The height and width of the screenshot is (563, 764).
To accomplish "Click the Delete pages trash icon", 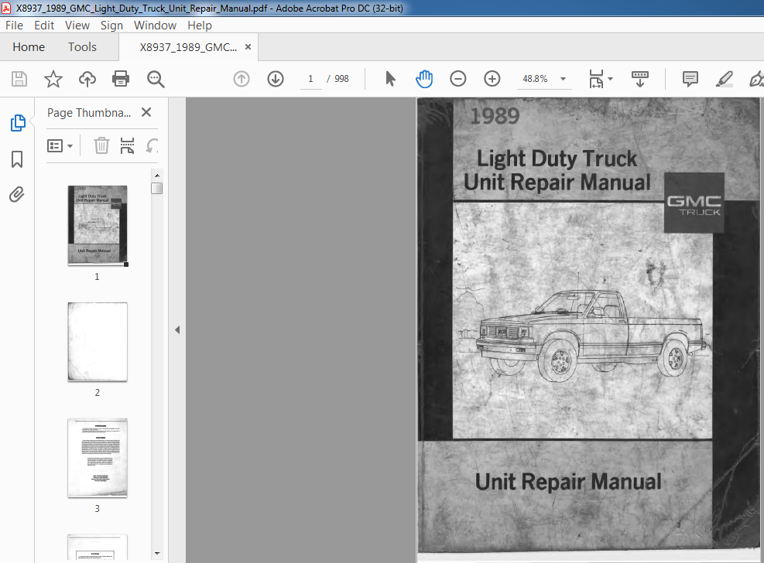I will click(x=101, y=145).
